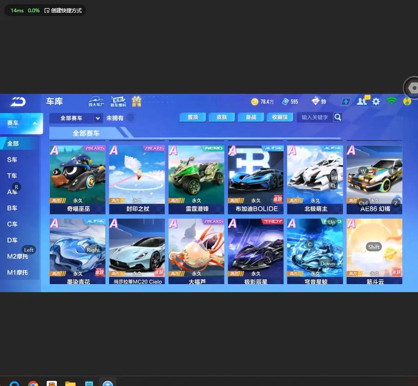418x386 pixels.
Task: Click the 595 ticket balance
Action: [x=295, y=102]
